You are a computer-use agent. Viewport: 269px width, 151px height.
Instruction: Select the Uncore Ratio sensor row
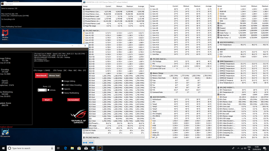(114, 133)
